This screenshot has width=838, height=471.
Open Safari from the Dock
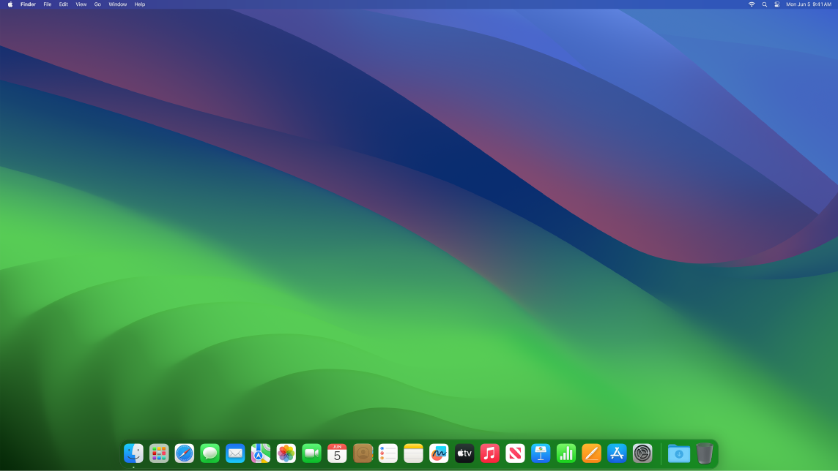point(184,453)
